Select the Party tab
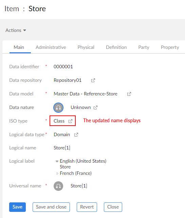185x218 pixels. (x=144, y=47)
